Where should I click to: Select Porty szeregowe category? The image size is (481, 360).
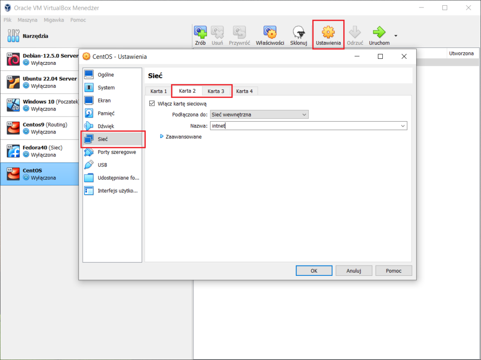[x=116, y=152]
